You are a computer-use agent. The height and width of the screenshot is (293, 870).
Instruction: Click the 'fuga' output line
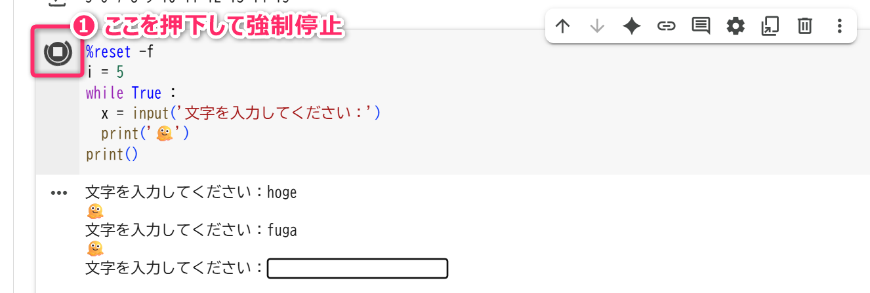click(192, 230)
